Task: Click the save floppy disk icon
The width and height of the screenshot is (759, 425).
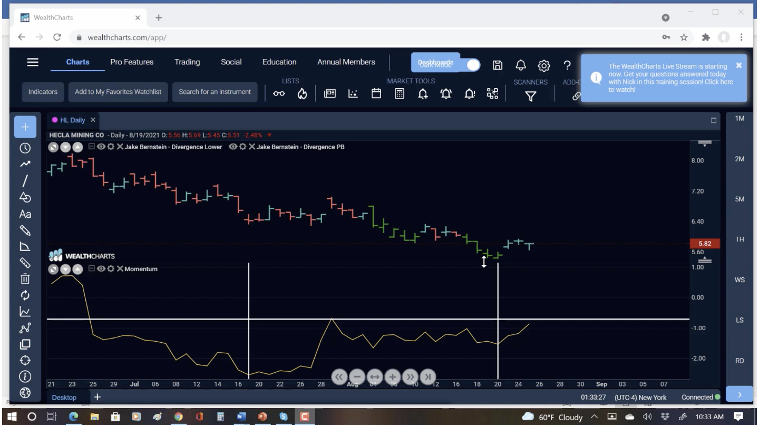Action: point(497,65)
